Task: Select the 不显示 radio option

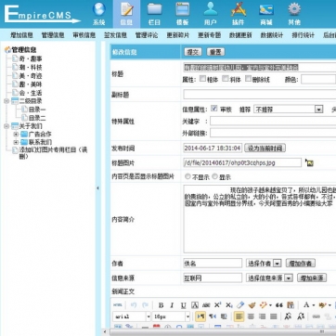Action: [x=187, y=176]
